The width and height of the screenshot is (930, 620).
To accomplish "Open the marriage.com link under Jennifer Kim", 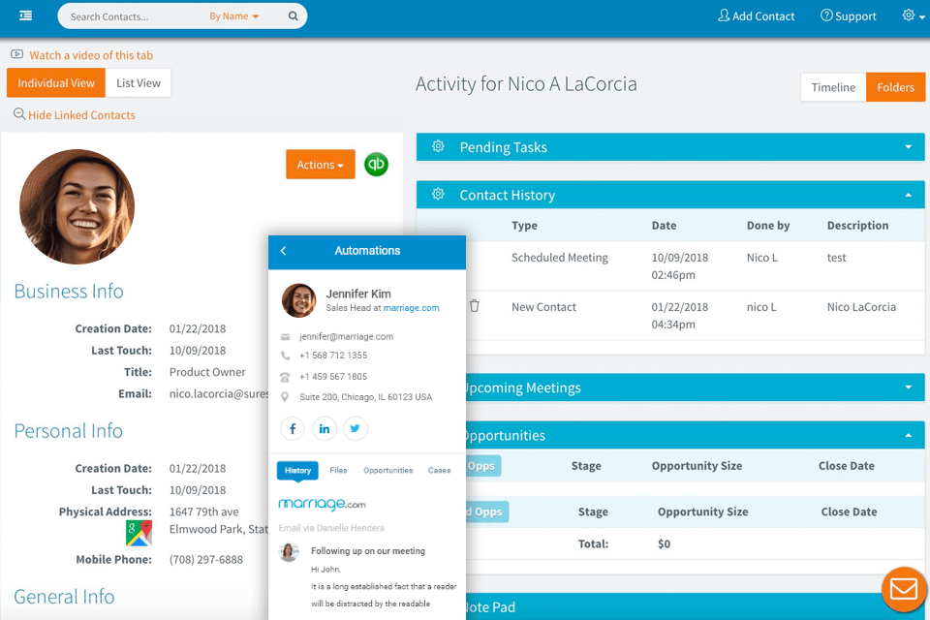I will click(411, 308).
